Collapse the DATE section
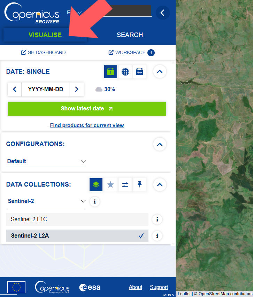 click(160, 72)
